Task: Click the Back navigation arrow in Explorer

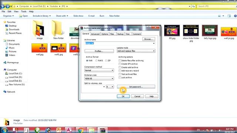Action: coord(3,6)
